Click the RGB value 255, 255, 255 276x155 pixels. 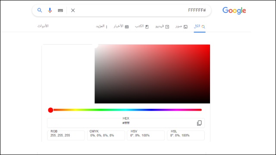click(60, 135)
